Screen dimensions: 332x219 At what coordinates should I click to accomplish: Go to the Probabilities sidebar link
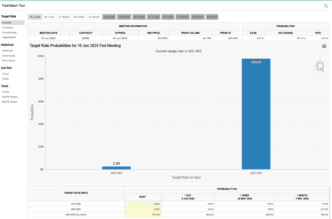(x=9, y=32)
